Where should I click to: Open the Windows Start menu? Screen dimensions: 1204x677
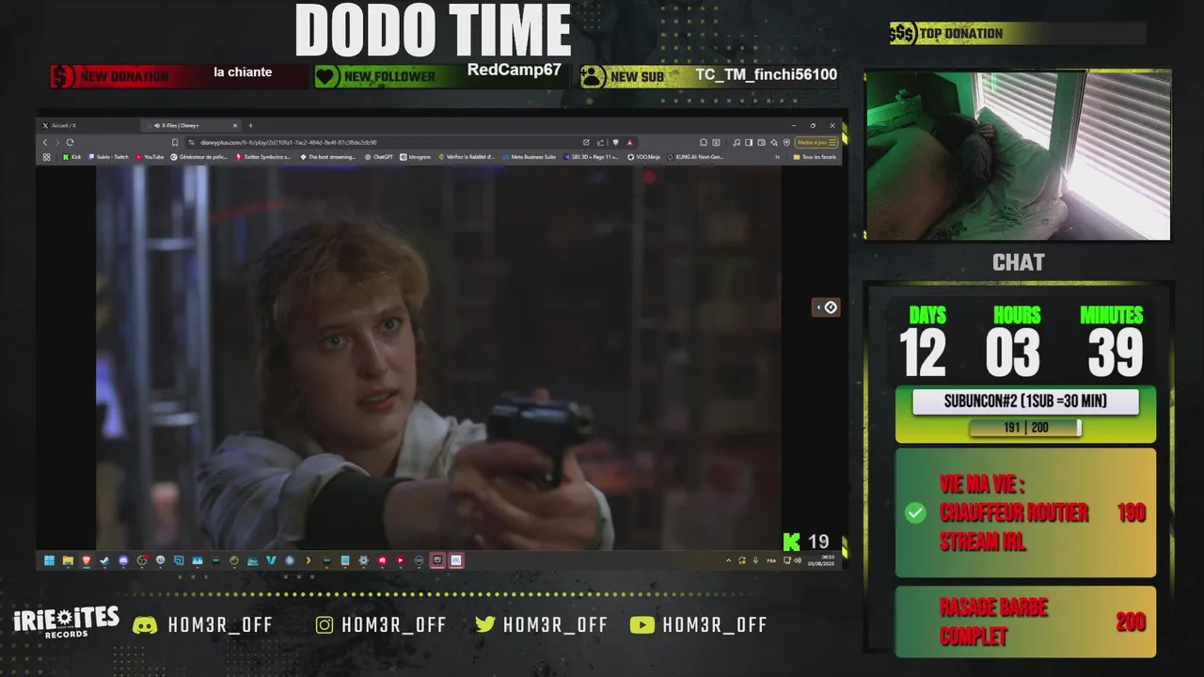click(x=49, y=560)
